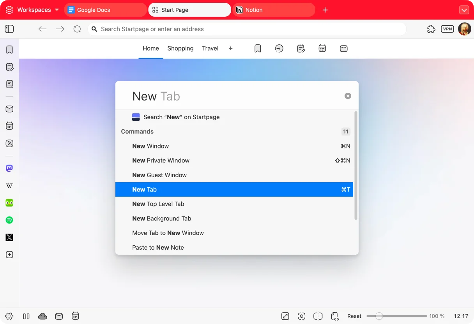
Task: Click the capture page camera icon
Action: (x=301, y=316)
